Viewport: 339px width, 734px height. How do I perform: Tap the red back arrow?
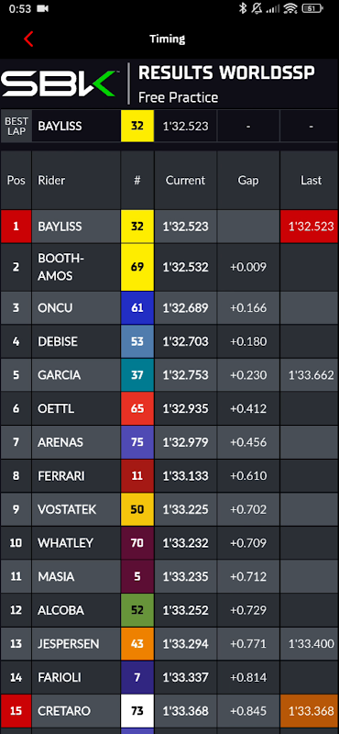tap(28, 39)
